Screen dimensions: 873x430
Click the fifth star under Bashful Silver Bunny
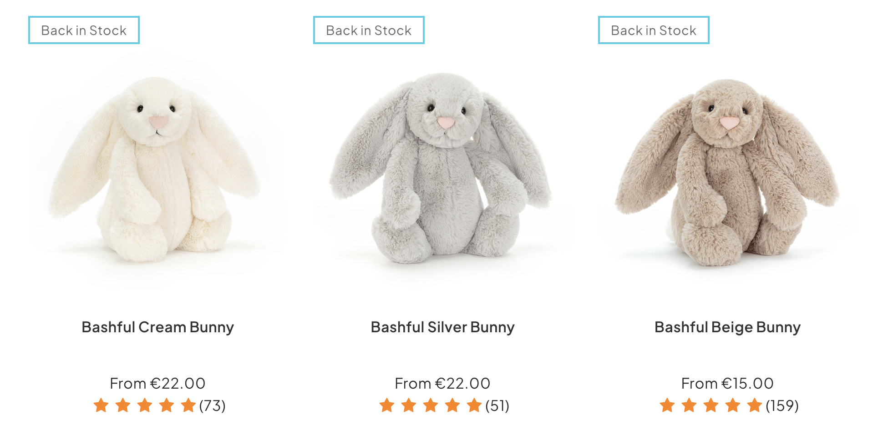474,405
